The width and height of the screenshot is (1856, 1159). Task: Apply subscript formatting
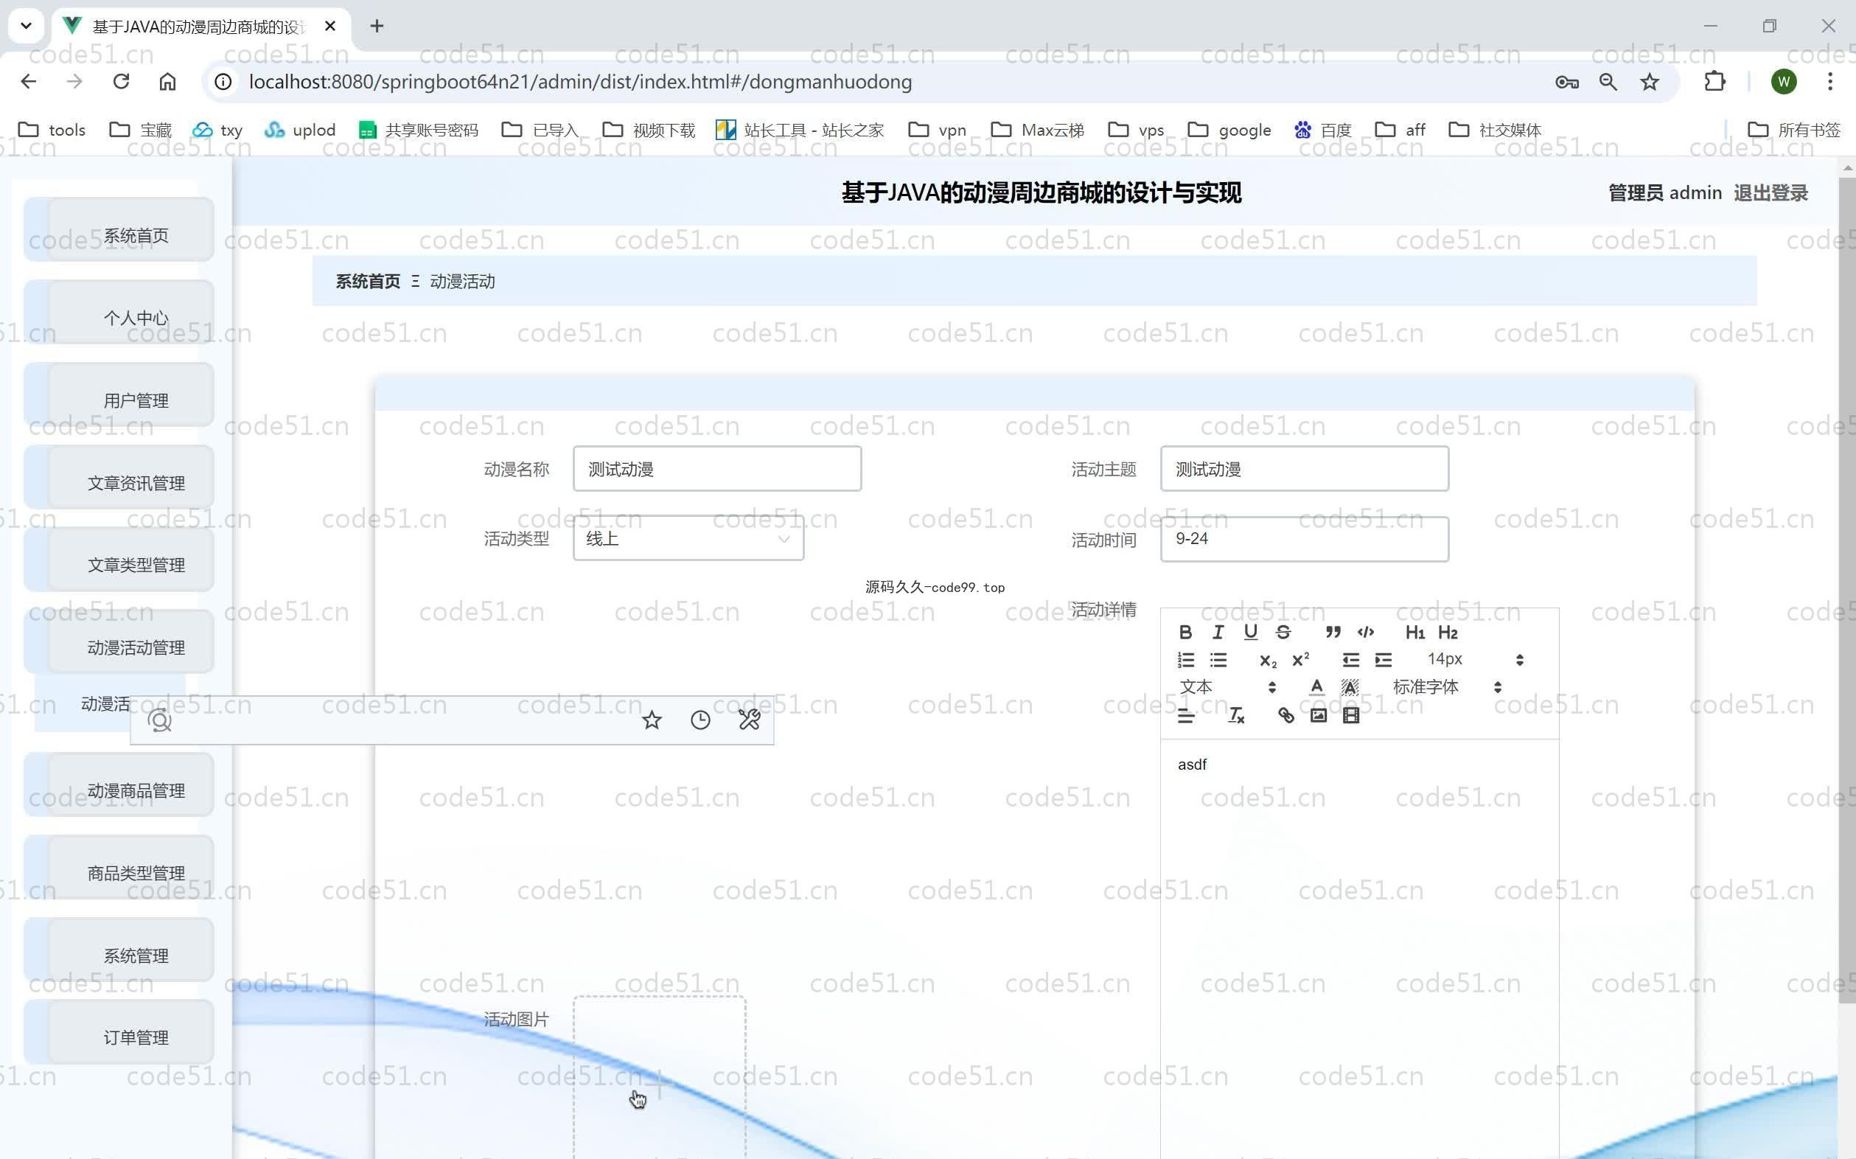point(1268,660)
